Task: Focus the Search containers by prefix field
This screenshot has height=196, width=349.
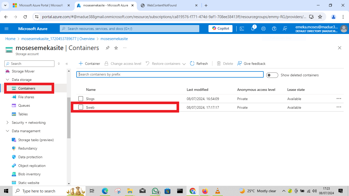Action: (170, 75)
